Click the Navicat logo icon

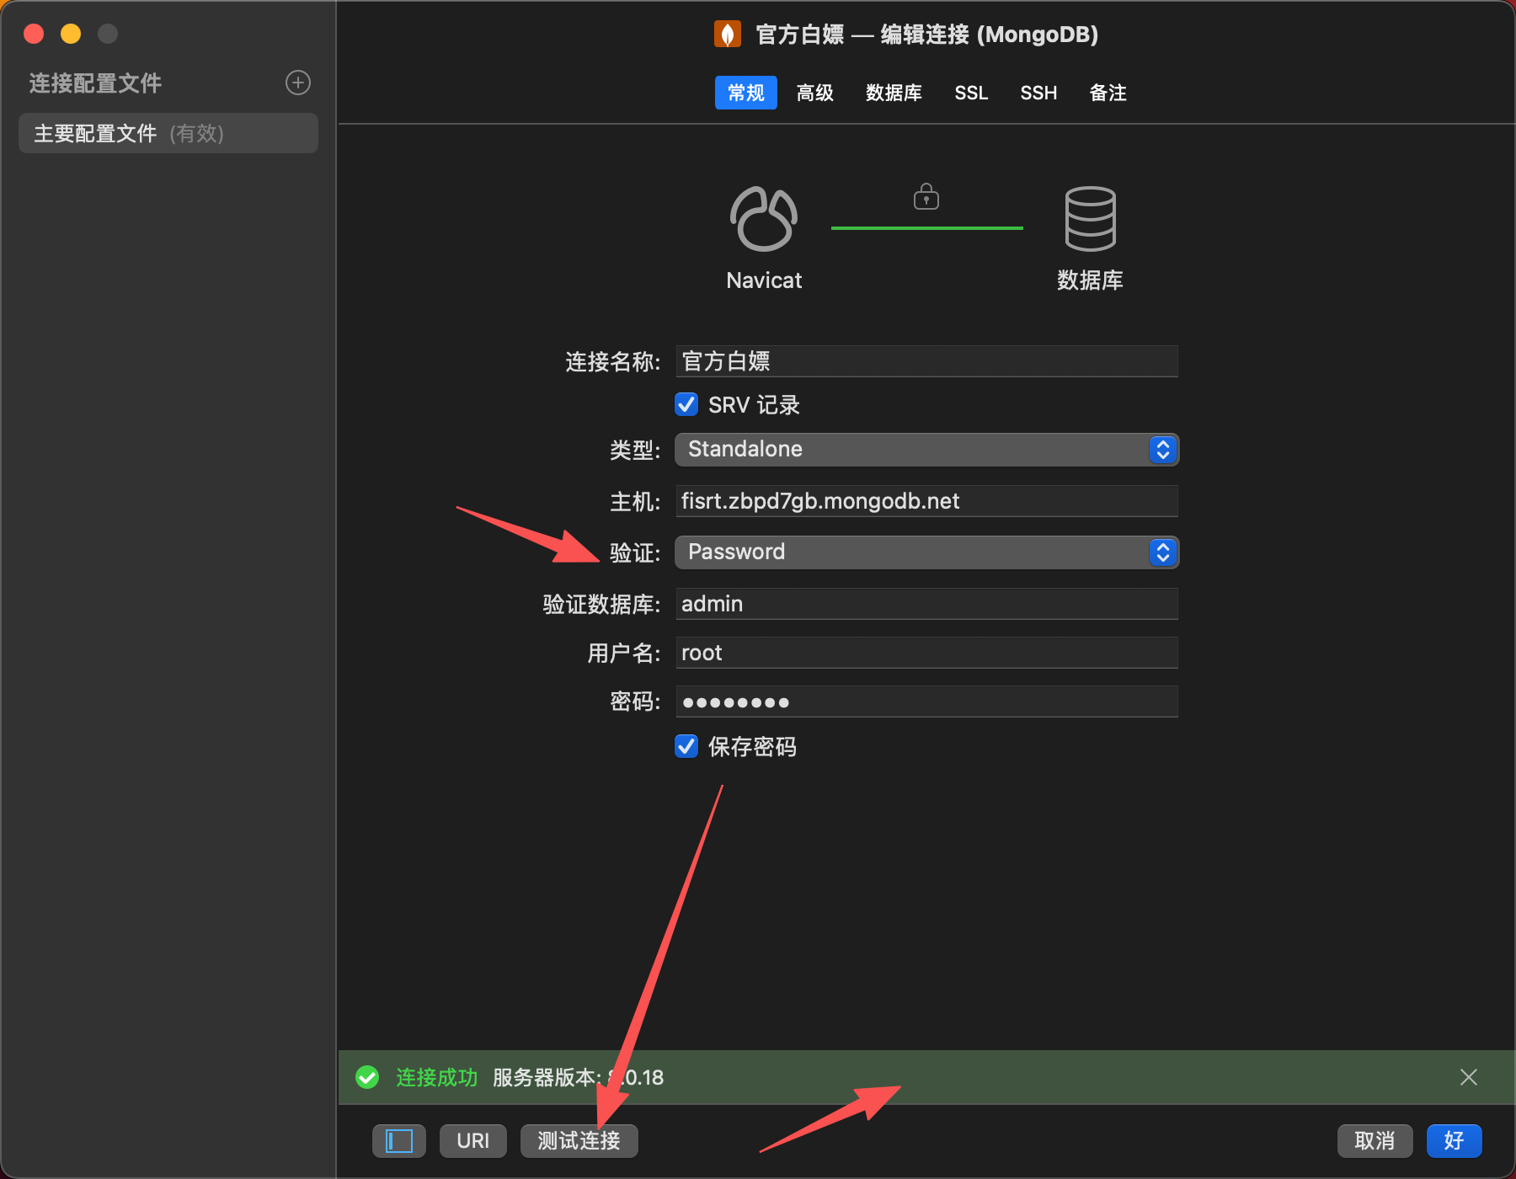click(764, 219)
